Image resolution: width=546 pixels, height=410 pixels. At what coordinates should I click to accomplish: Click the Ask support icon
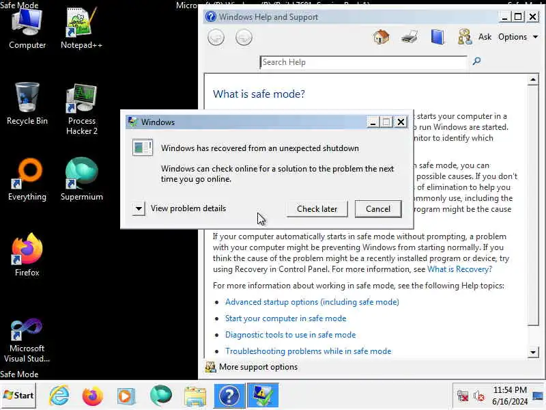point(465,37)
